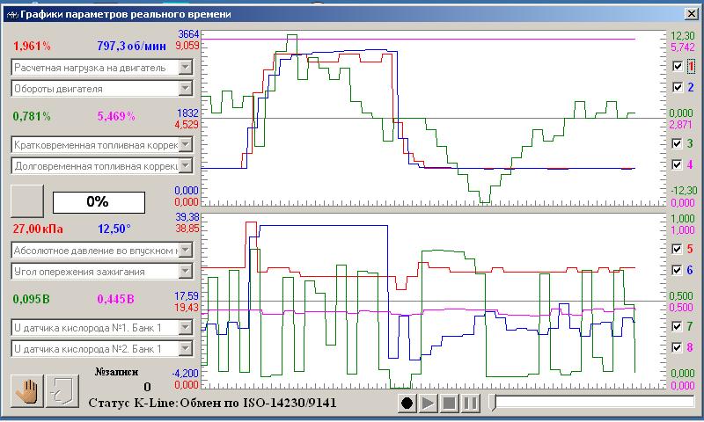Screen dimensions: 704x422
Task: Click the app icon in title bar
Action: [11, 12]
